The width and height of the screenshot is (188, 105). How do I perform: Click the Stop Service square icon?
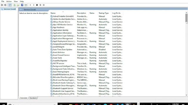click(37, 5)
